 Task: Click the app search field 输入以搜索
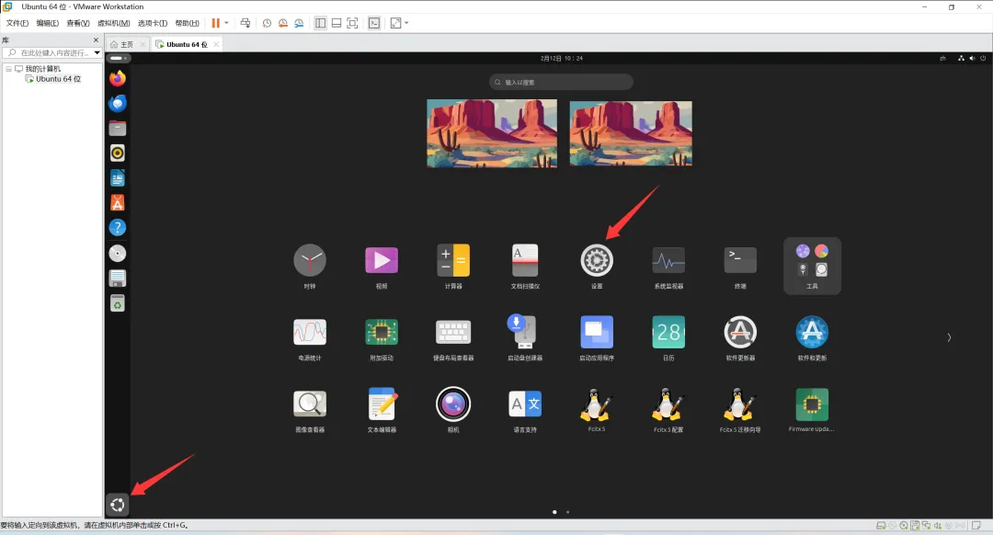pyautogui.click(x=561, y=83)
